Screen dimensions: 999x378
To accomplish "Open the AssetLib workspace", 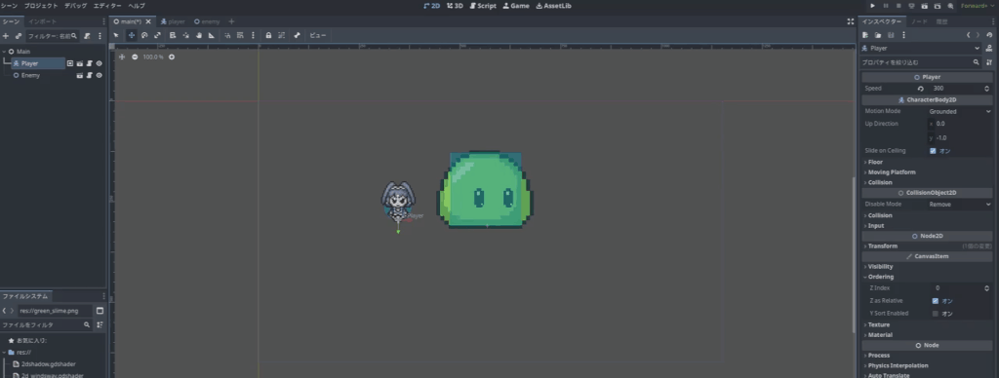I will click(x=554, y=6).
